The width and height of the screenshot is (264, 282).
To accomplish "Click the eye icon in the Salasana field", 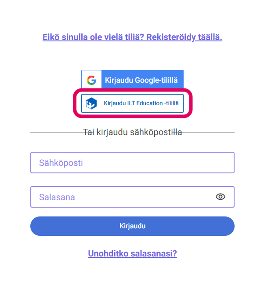I will [x=221, y=197].
